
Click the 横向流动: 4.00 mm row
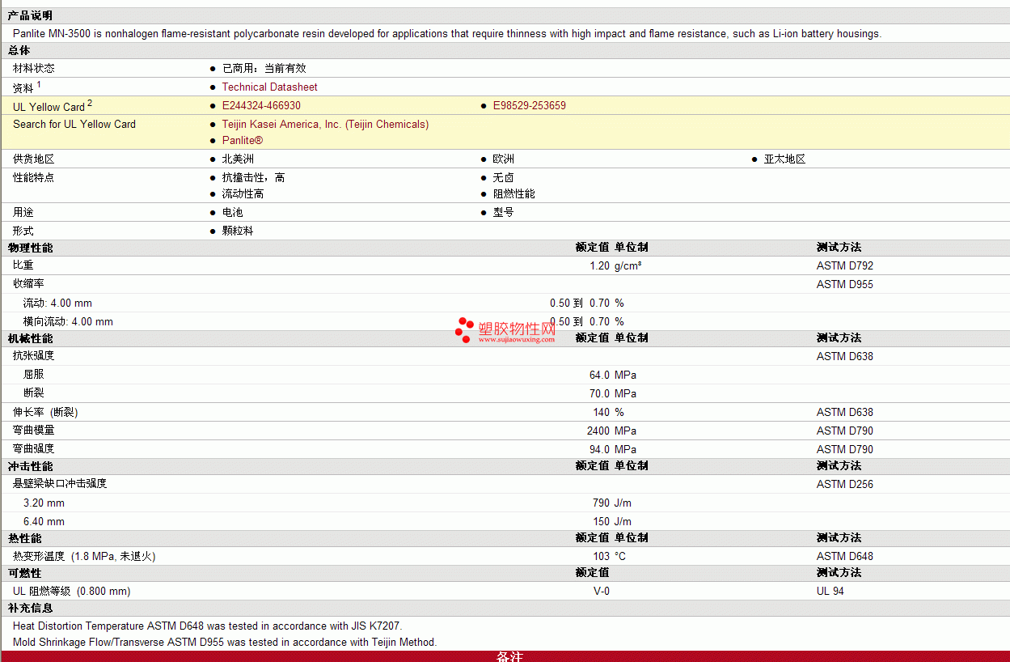click(505, 321)
